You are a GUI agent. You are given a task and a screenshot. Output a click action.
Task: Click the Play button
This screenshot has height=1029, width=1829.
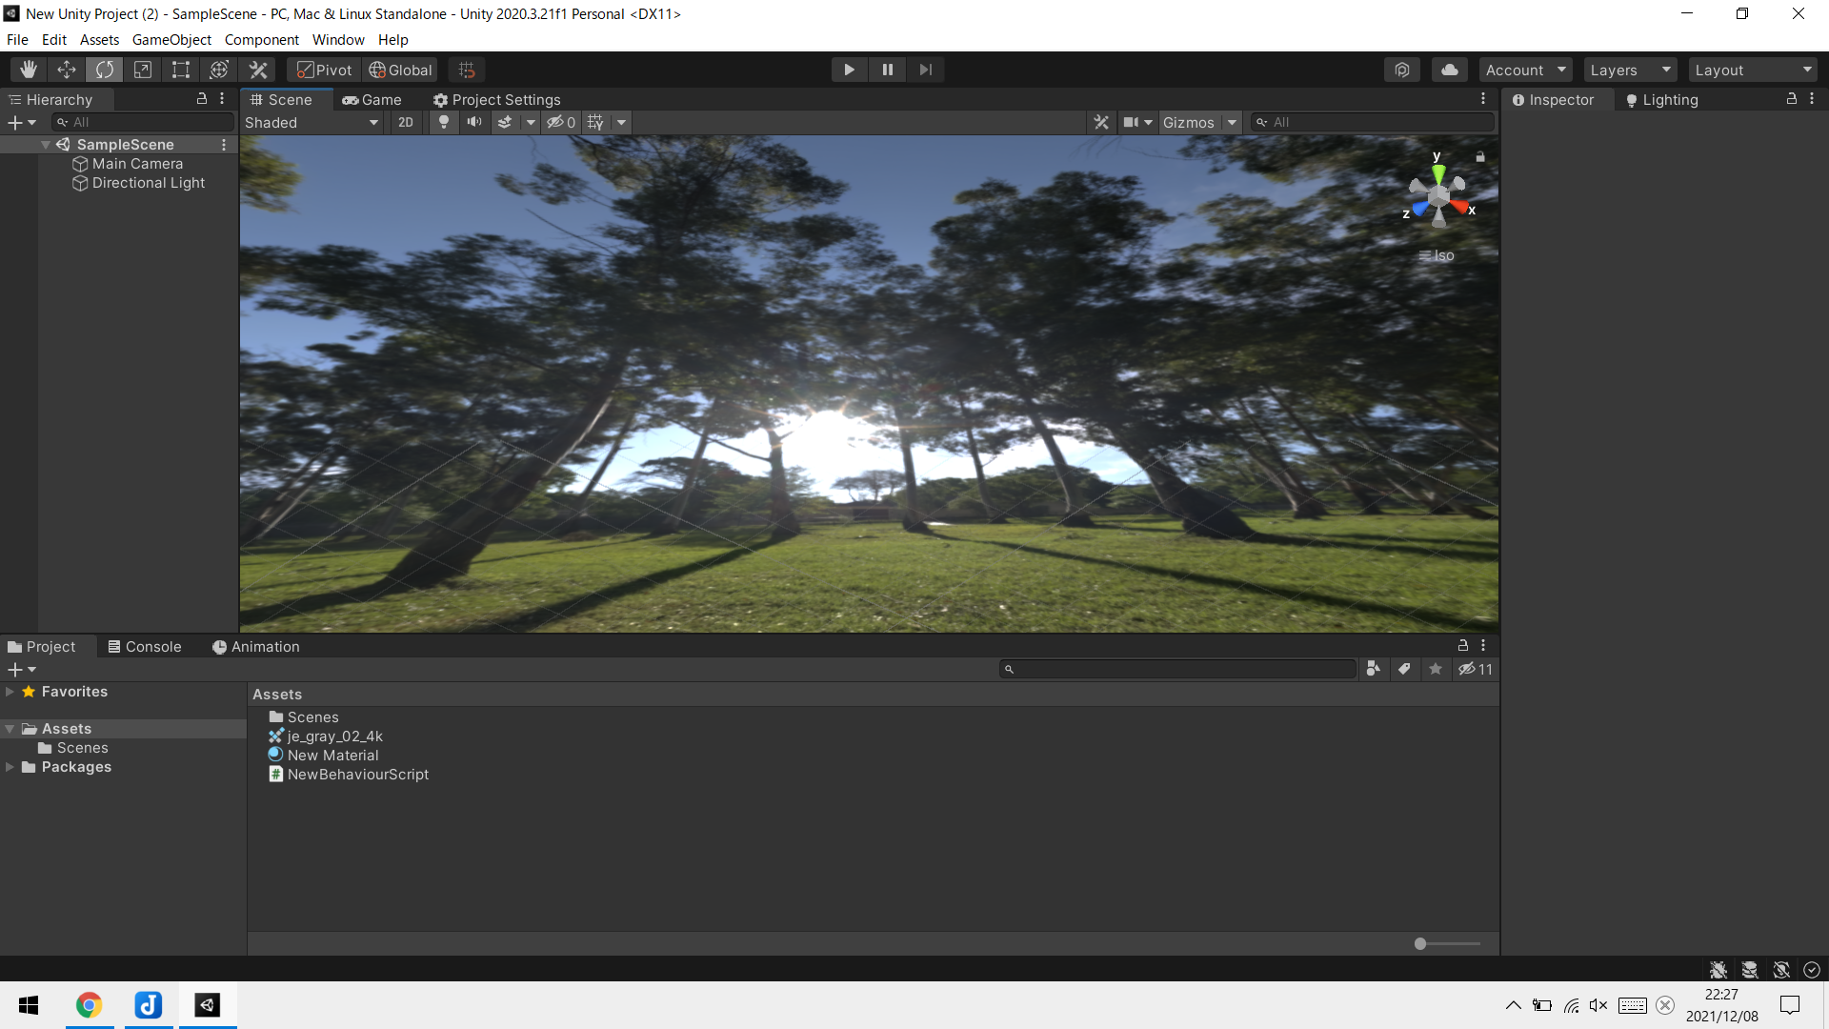[849, 70]
